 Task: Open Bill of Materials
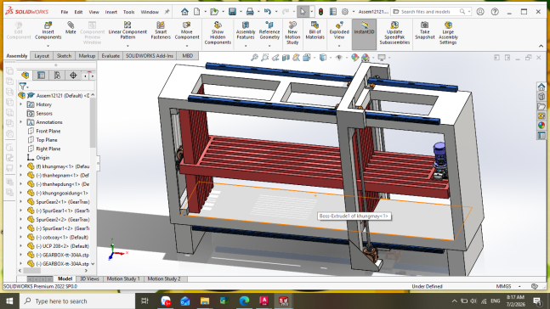point(315,31)
